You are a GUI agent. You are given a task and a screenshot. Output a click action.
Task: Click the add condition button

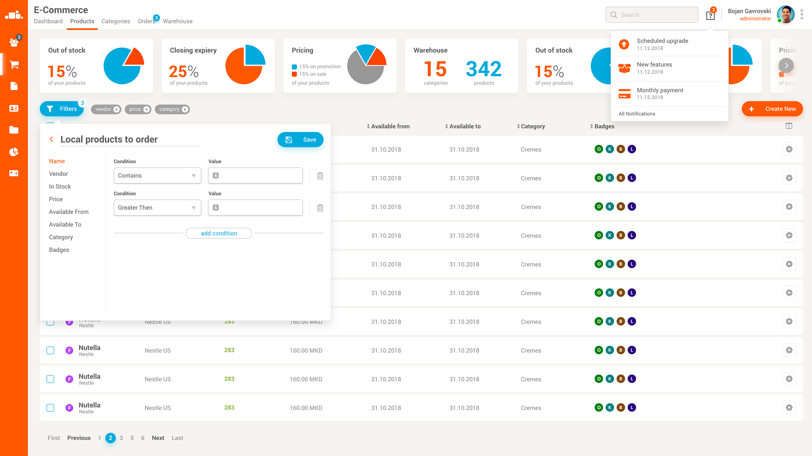pos(219,233)
